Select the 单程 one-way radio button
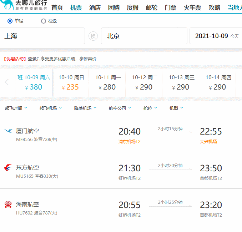Screen dimensions: 242x232 click(x=10, y=21)
